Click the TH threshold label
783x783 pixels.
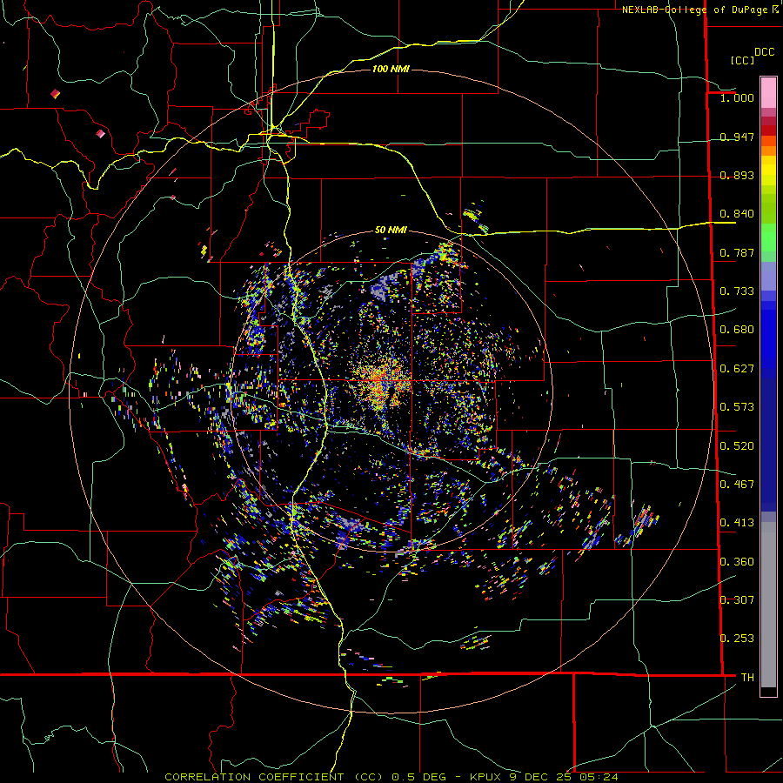click(747, 678)
